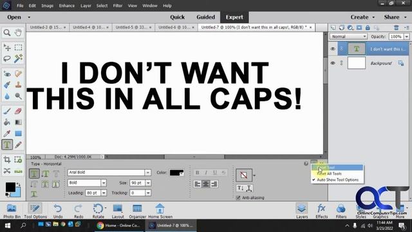The height and width of the screenshot is (232, 412).
Task: Switch to Guided mode tab
Action: tap(206, 17)
